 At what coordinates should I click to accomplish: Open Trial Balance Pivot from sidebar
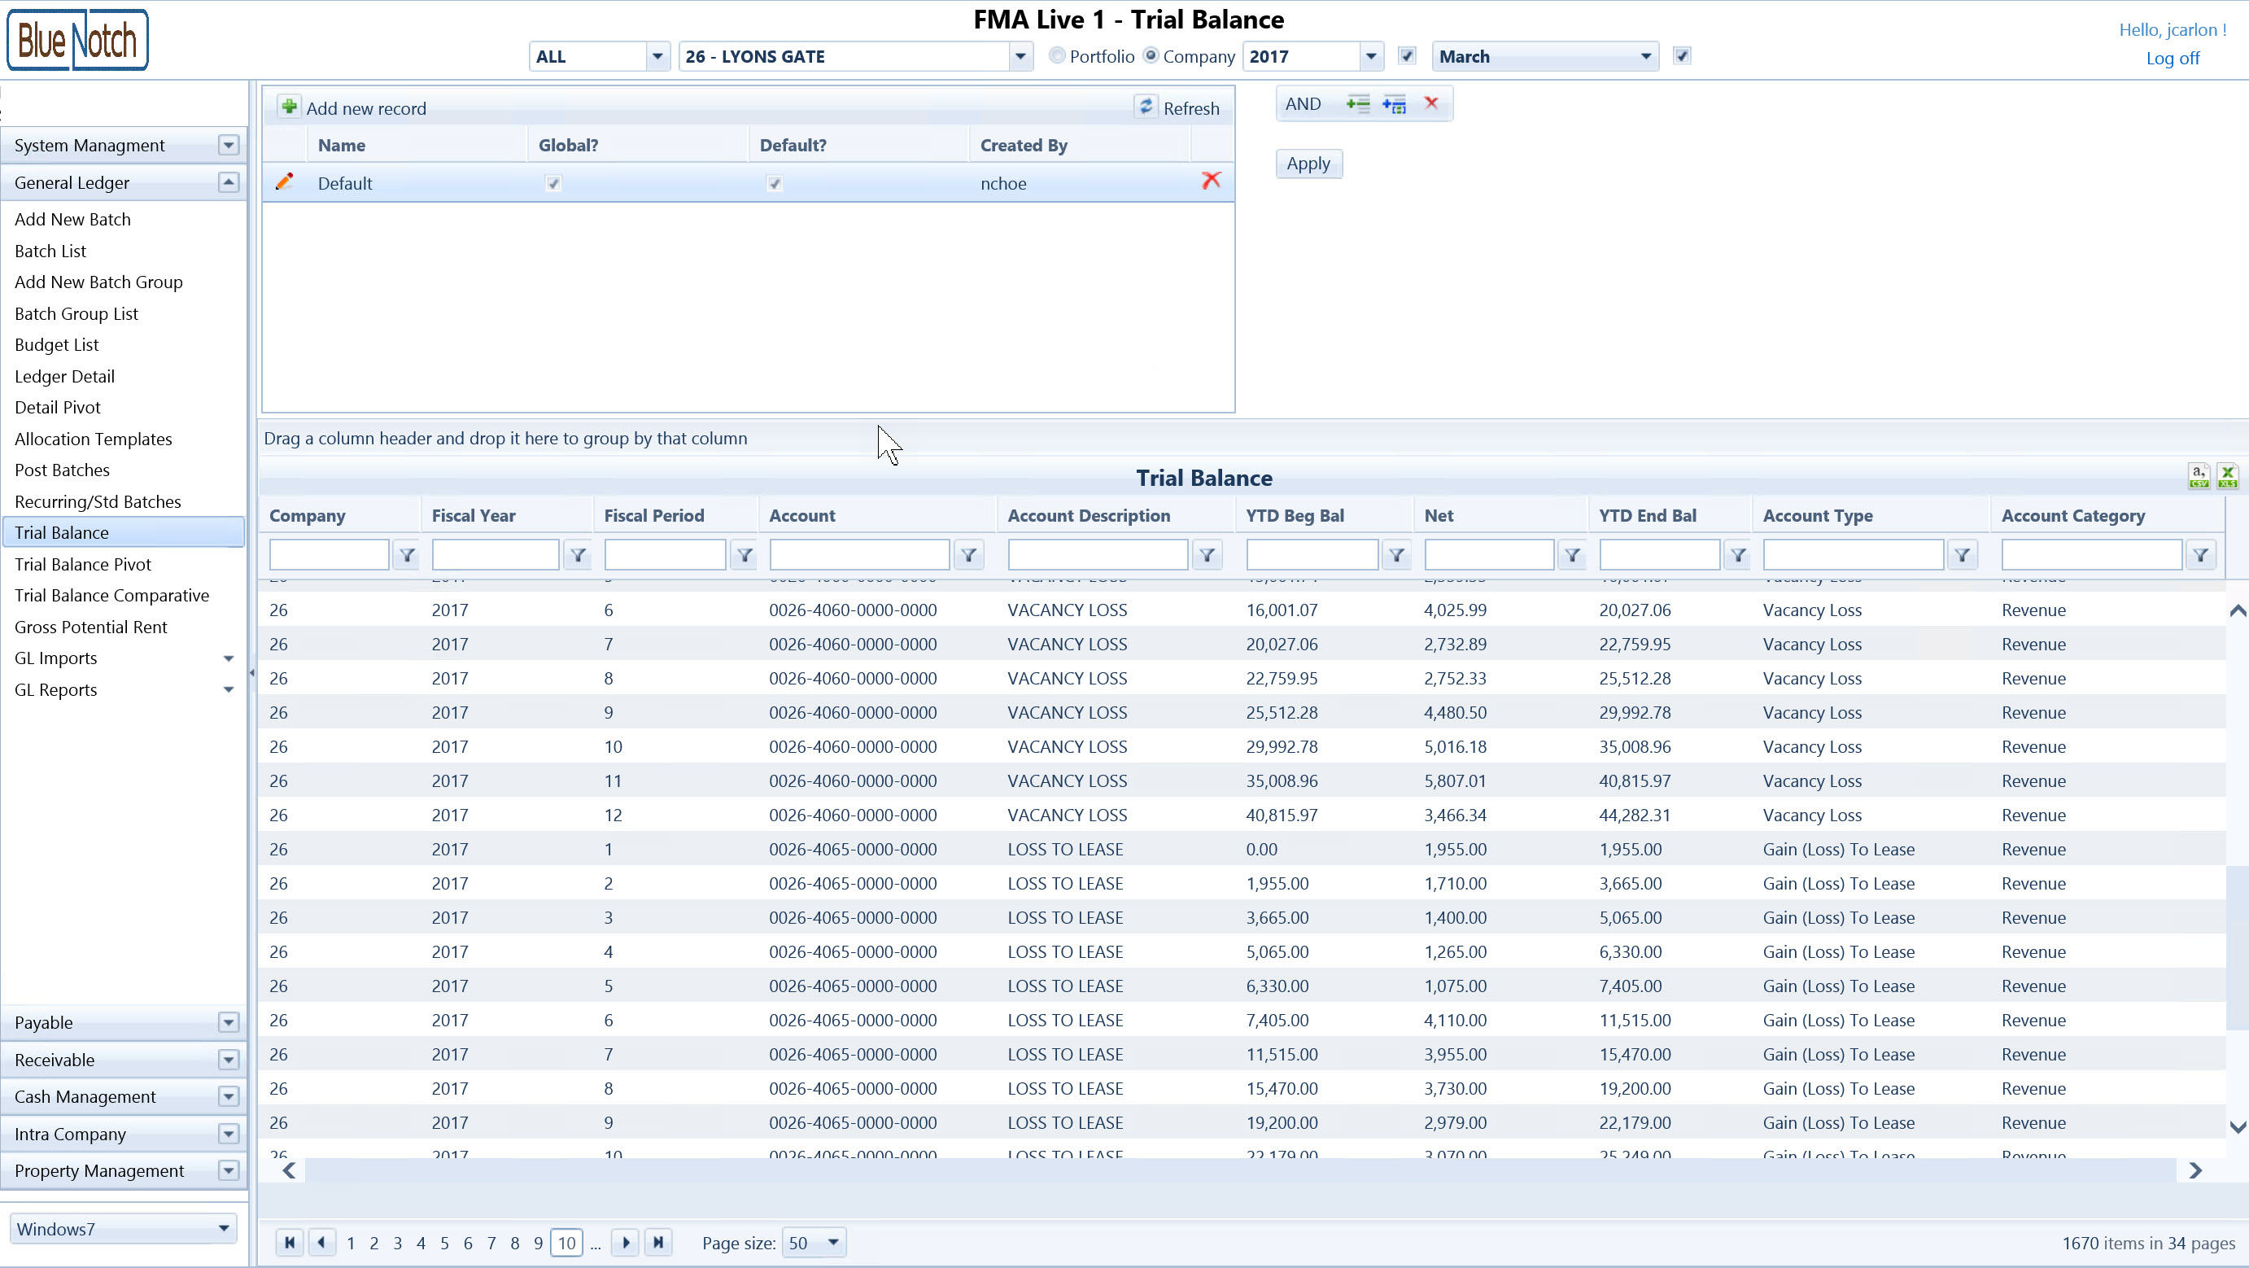click(83, 564)
